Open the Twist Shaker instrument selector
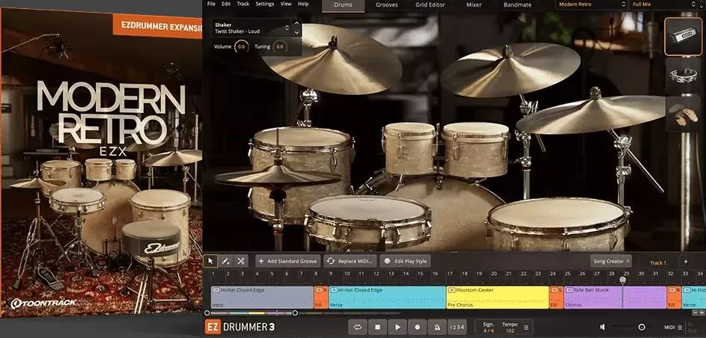Viewport: 706px width, 338px height. coord(252,28)
